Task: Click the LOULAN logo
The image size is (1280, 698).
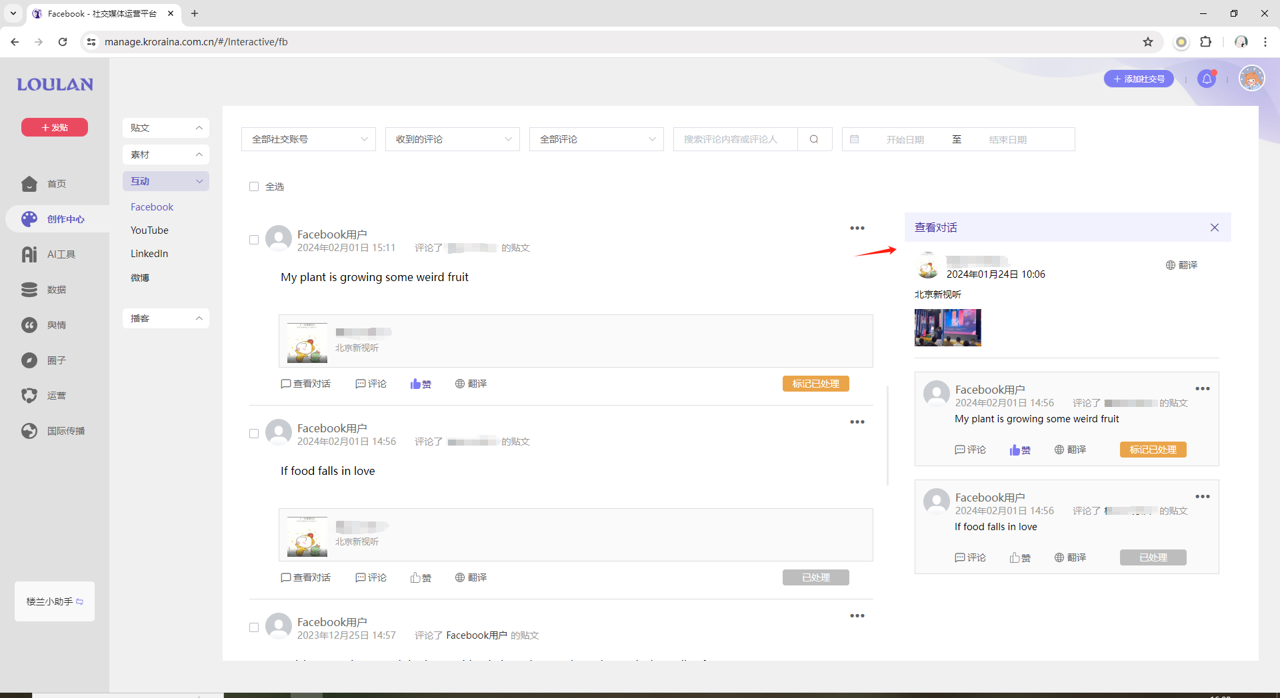Action: point(55,85)
